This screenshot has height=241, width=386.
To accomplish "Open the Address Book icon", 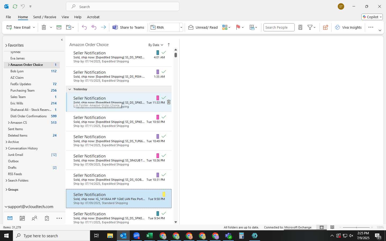I will (x=300, y=27).
